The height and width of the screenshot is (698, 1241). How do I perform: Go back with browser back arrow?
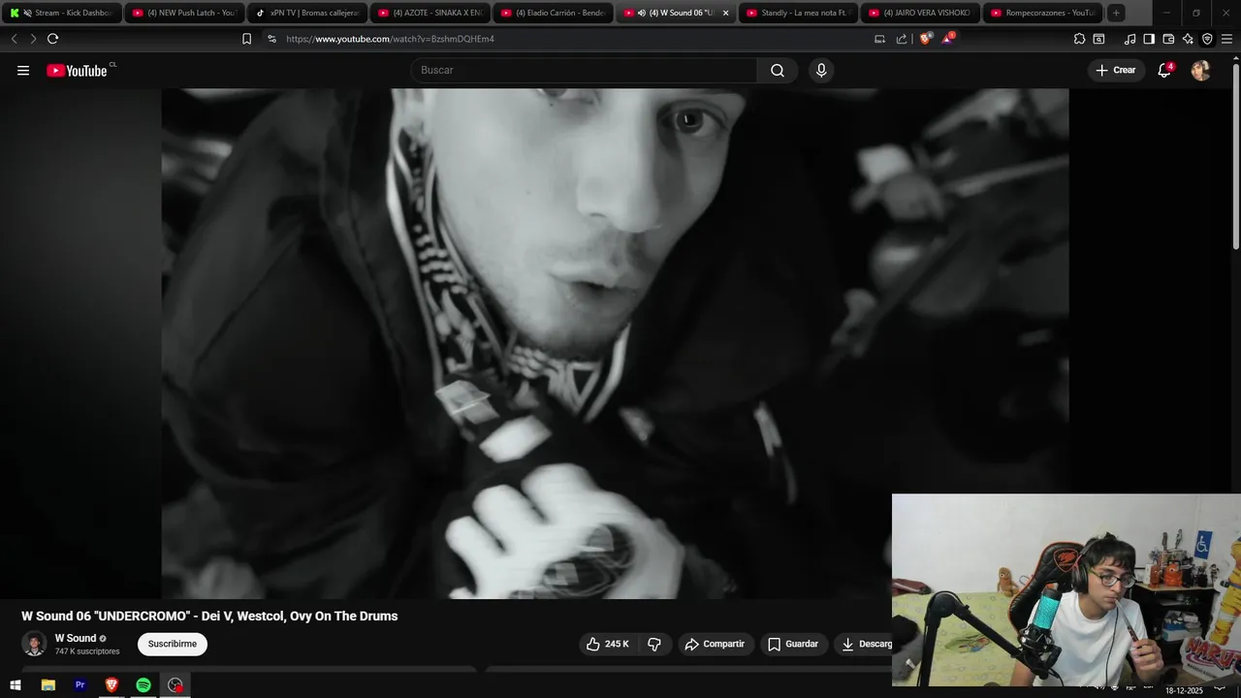click(14, 39)
